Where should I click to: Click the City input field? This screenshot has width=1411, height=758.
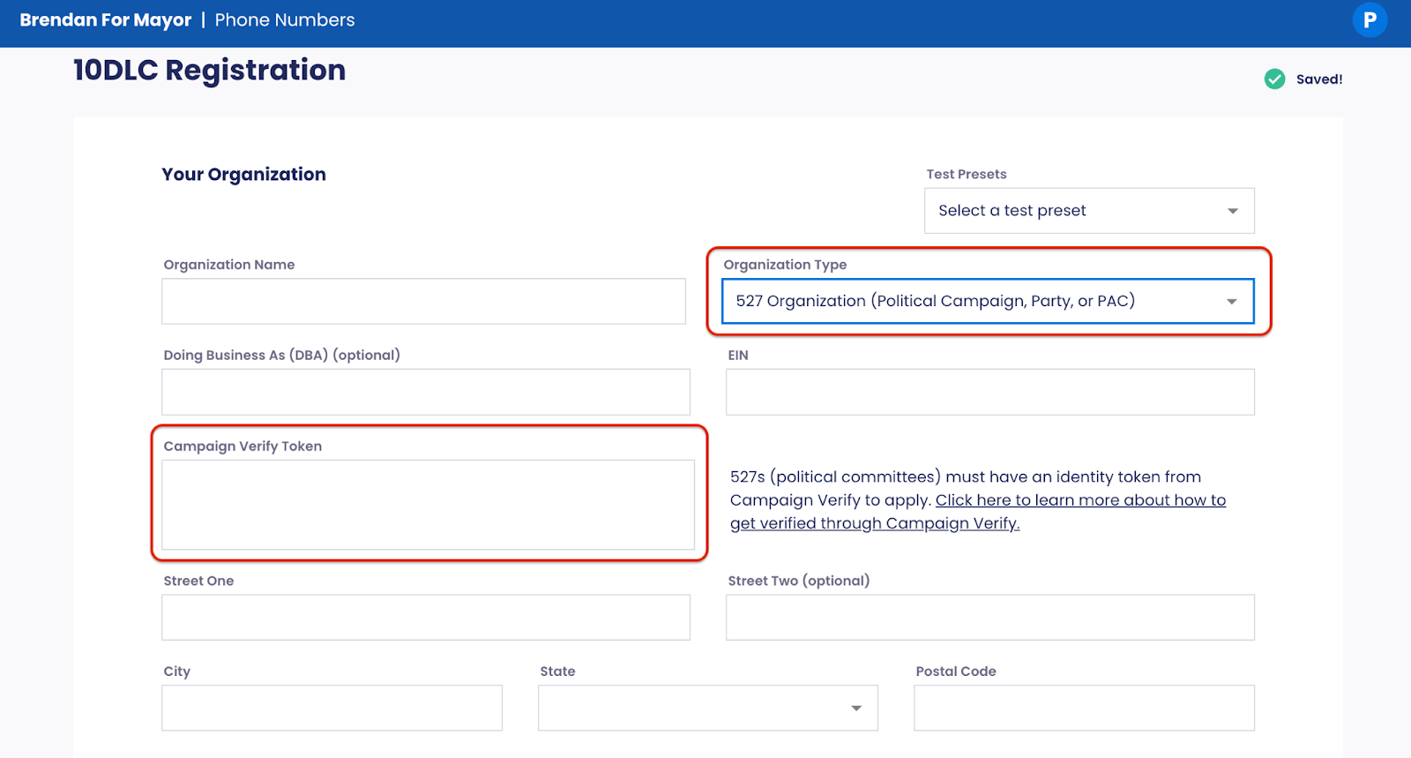pyautogui.click(x=332, y=708)
